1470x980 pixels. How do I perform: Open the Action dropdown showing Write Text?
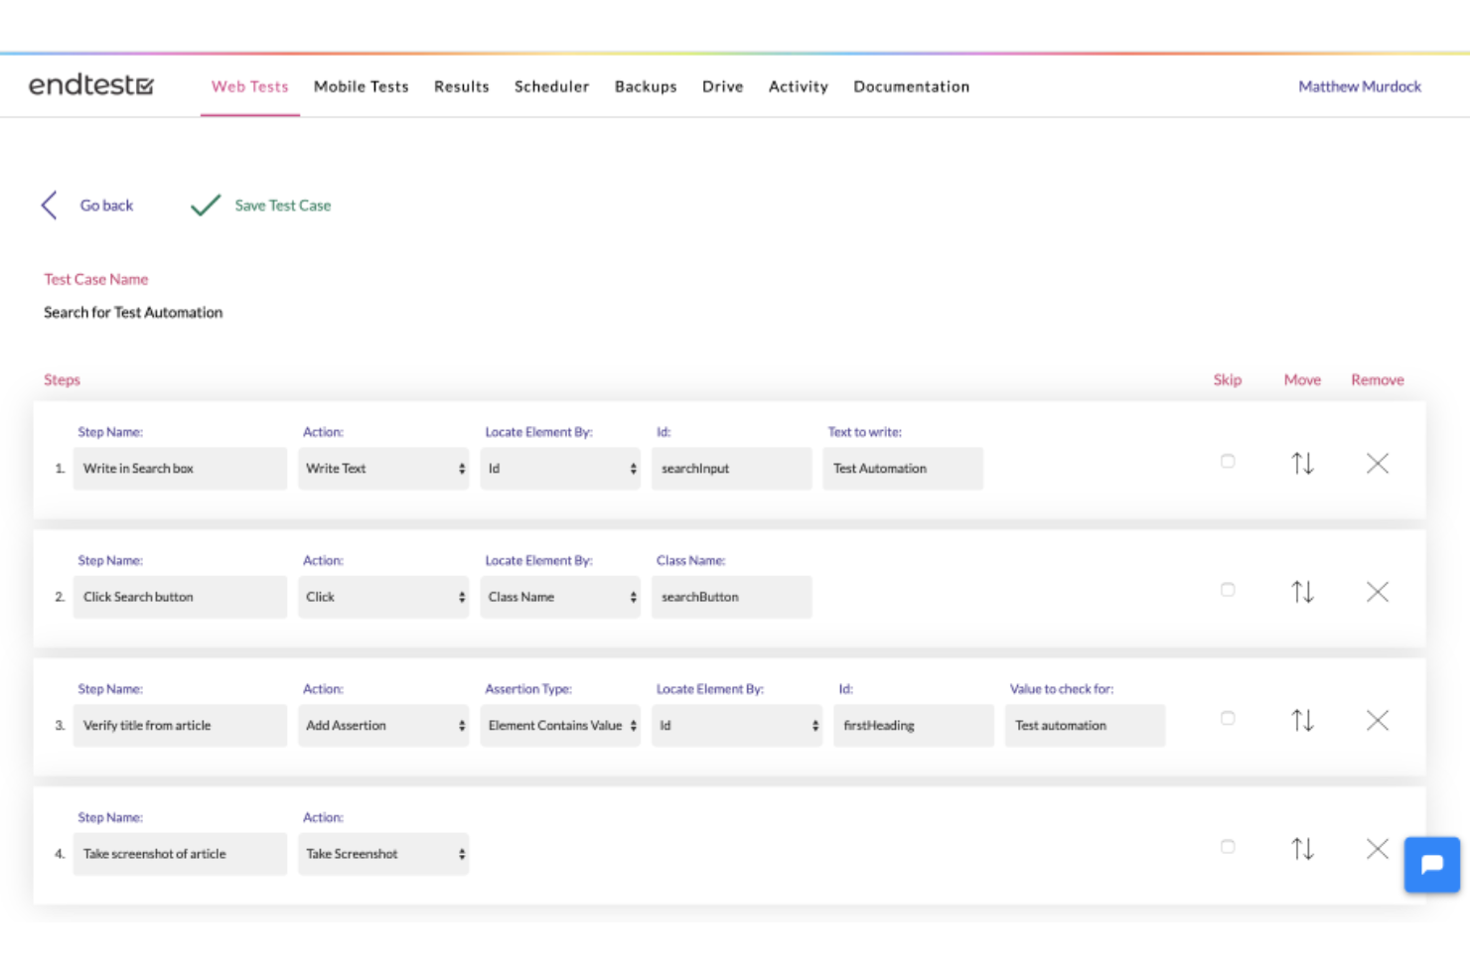pyautogui.click(x=383, y=468)
